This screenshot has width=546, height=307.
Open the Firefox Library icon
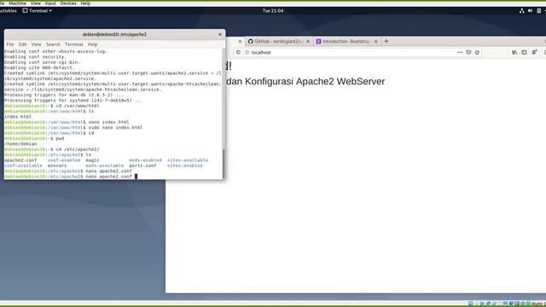514,52
